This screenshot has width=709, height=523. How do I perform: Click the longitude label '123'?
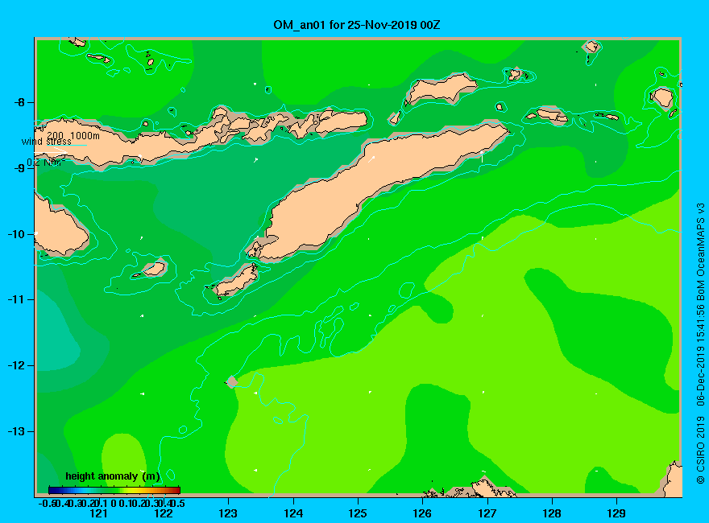pyautogui.click(x=228, y=513)
